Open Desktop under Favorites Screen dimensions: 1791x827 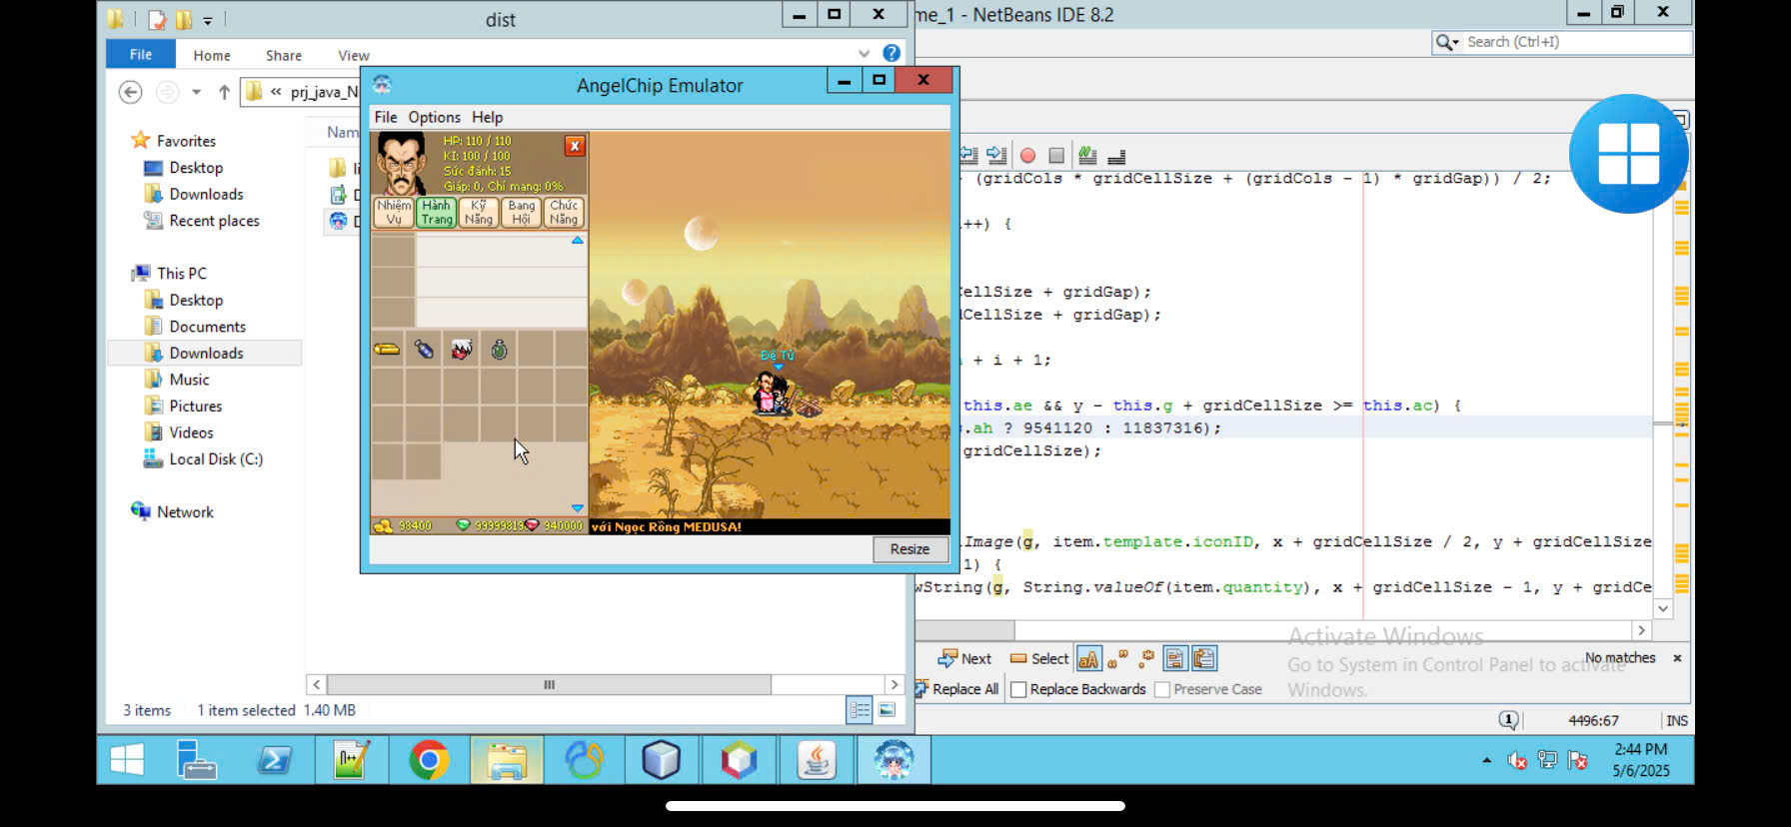(x=184, y=168)
